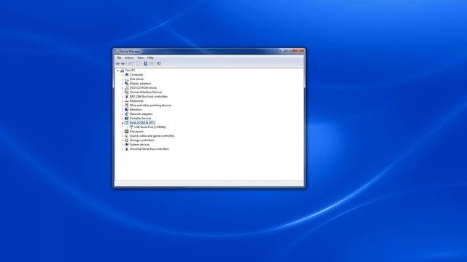The height and width of the screenshot is (262, 467).
Task: Expand the Processors category
Action: point(123,132)
